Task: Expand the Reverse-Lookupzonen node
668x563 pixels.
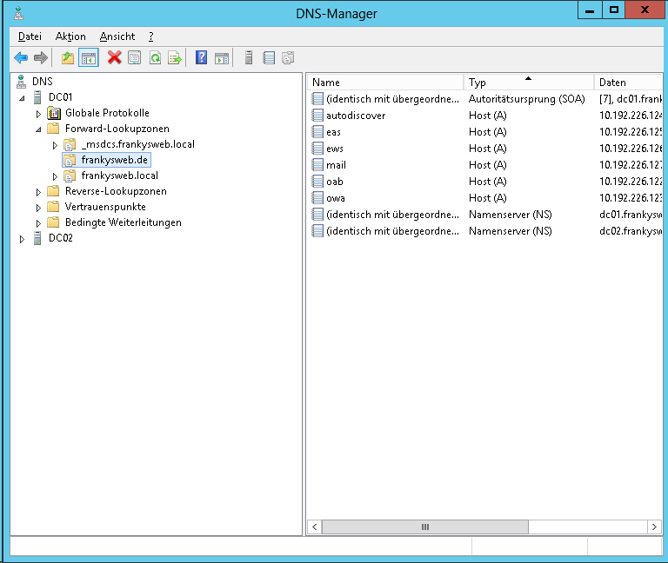Action: coord(38,192)
